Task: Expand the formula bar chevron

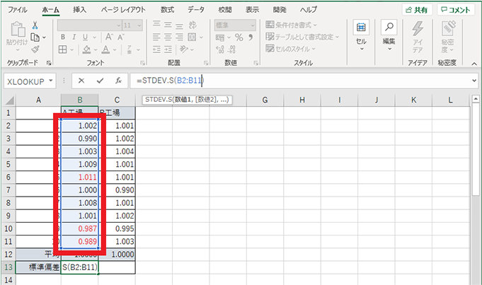Action: pos(474,81)
